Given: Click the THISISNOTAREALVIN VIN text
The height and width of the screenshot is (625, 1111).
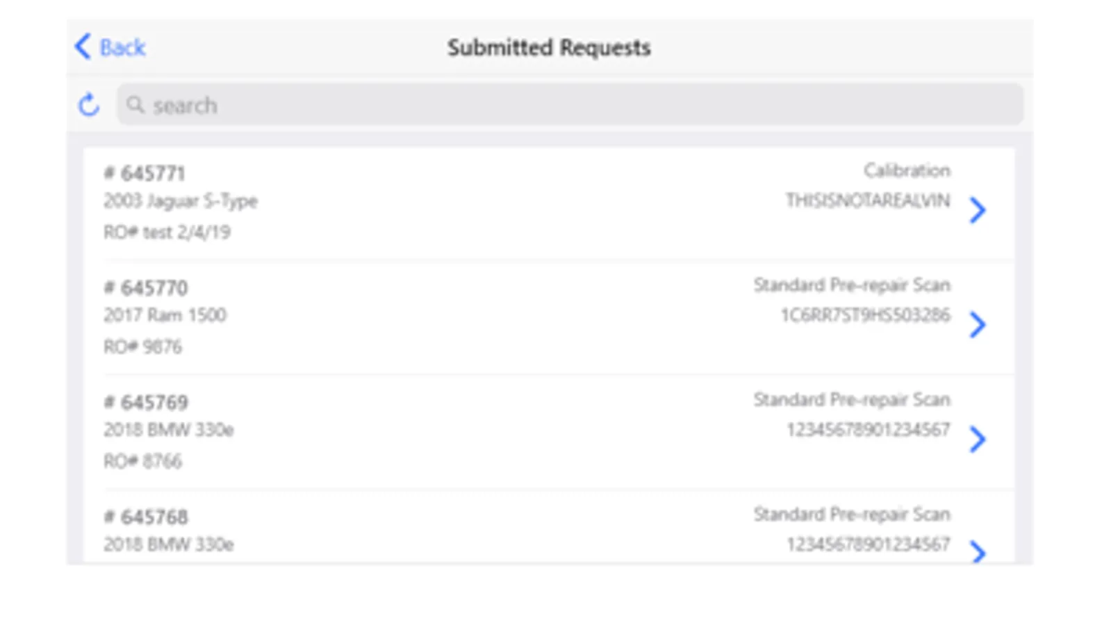Looking at the screenshot, I should point(868,201).
